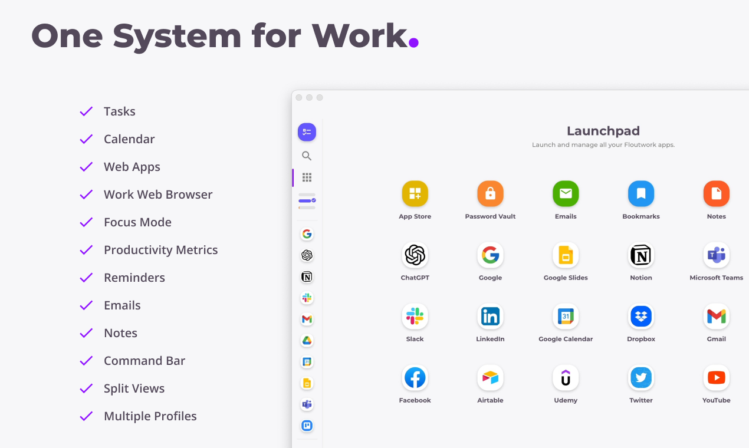Screen dimensions: 749x448
Task: Open the ChatGPT shortcut in the sidebar
Action: [307, 255]
